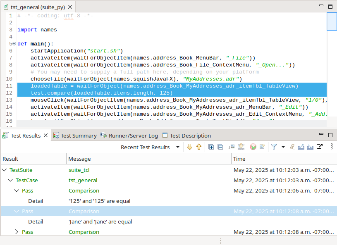
Task: Click the Expand All results icon
Action: tap(211, 147)
